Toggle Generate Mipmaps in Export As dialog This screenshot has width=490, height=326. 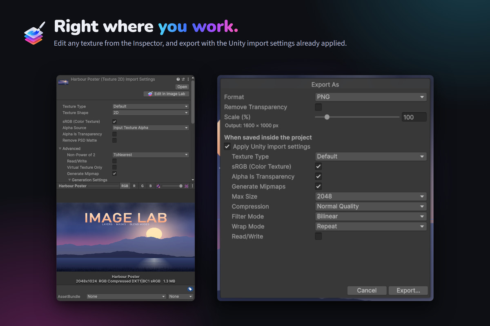click(x=318, y=187)
